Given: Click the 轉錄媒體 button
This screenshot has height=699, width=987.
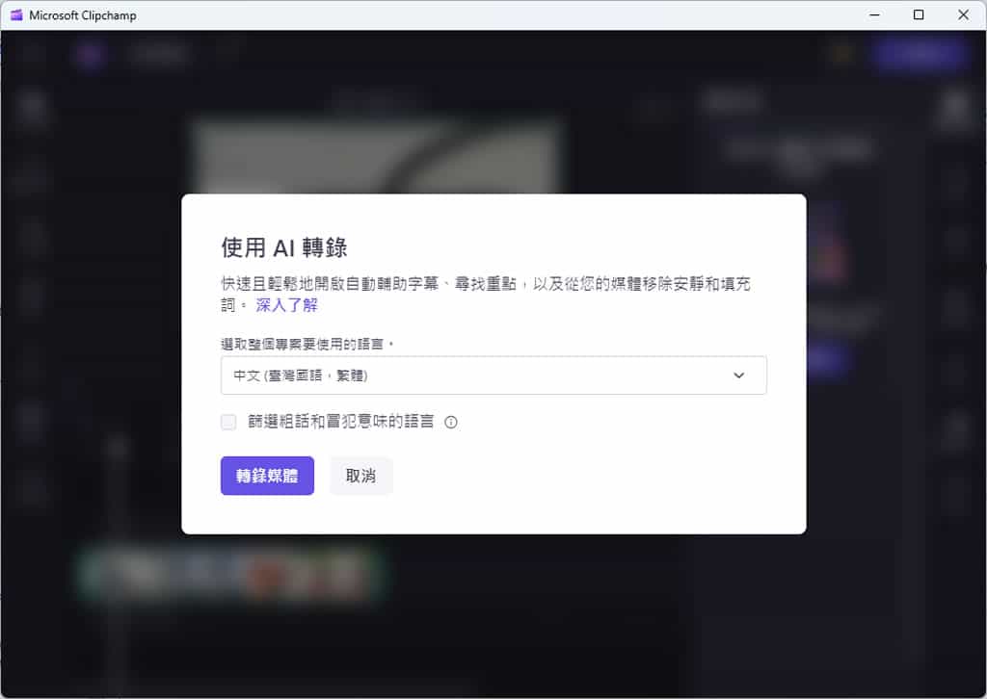Looking at the screenshot, I should [x=267, y=476].
